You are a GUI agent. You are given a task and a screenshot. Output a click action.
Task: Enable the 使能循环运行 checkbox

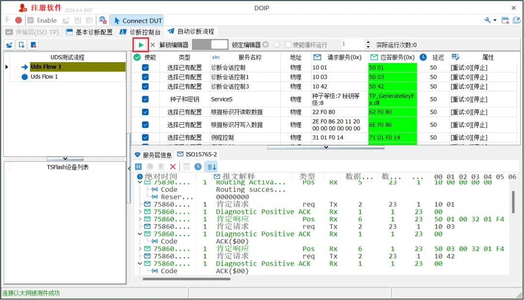point(289,44)
